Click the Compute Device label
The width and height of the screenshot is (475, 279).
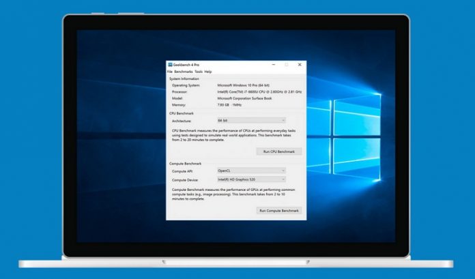185,180
